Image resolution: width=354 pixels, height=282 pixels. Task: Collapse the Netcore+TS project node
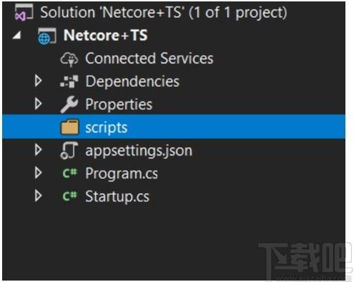[x=16, y=36]
